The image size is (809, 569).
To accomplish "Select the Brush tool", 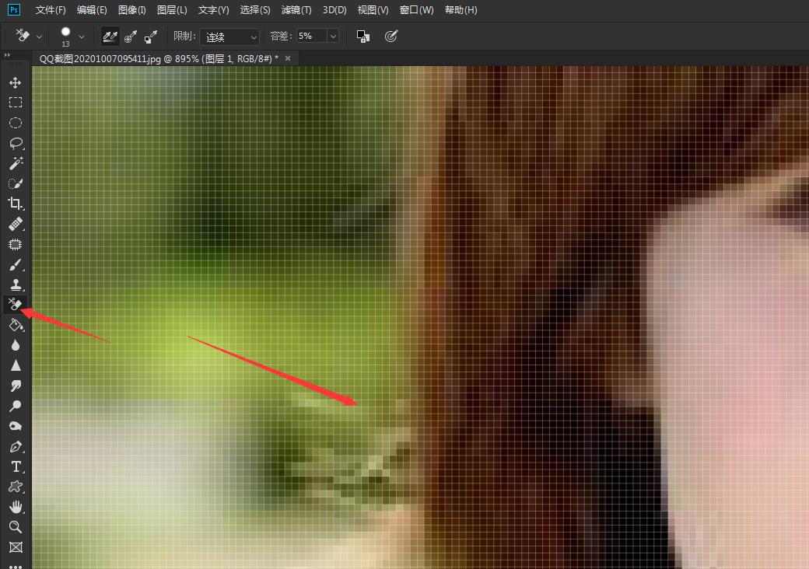I will (16, 265).
